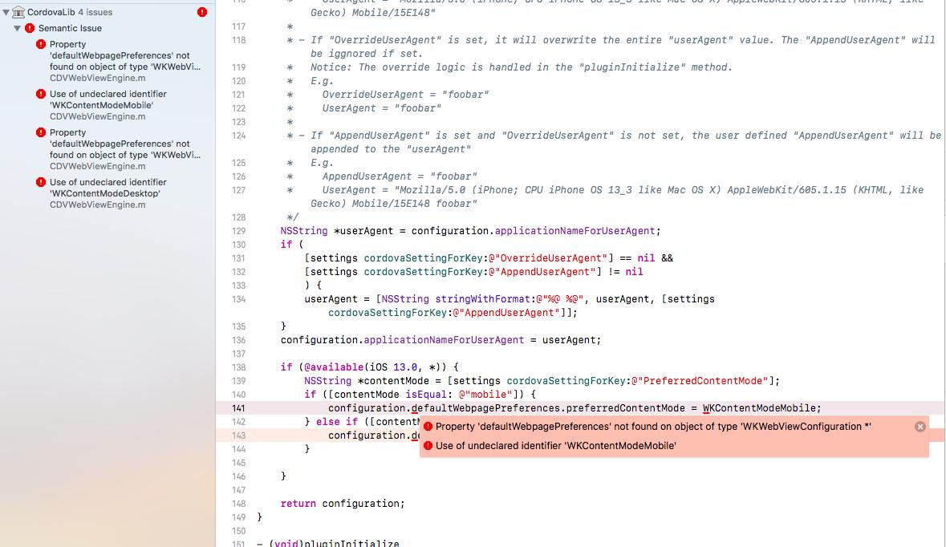
Task: Select the WKContentModeDesktop undeclared identifier issue
Action: click(119, 193)
